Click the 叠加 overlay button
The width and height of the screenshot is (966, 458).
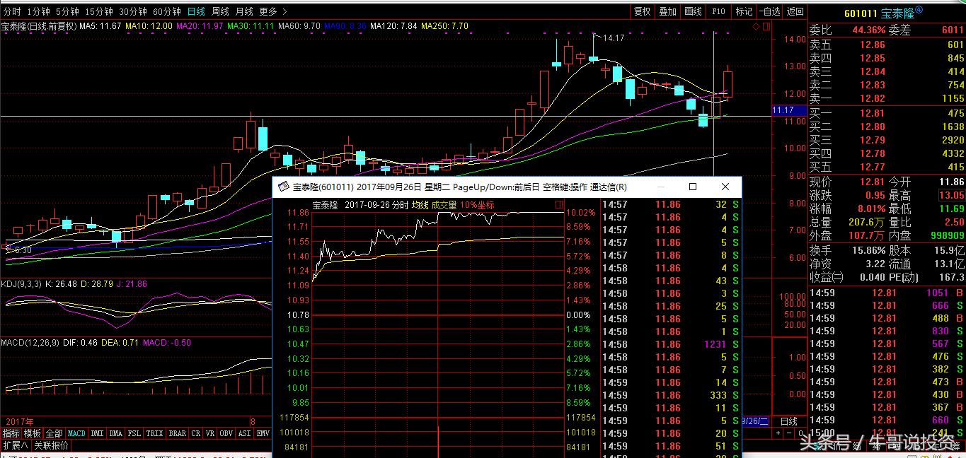[x=667, y=11]
